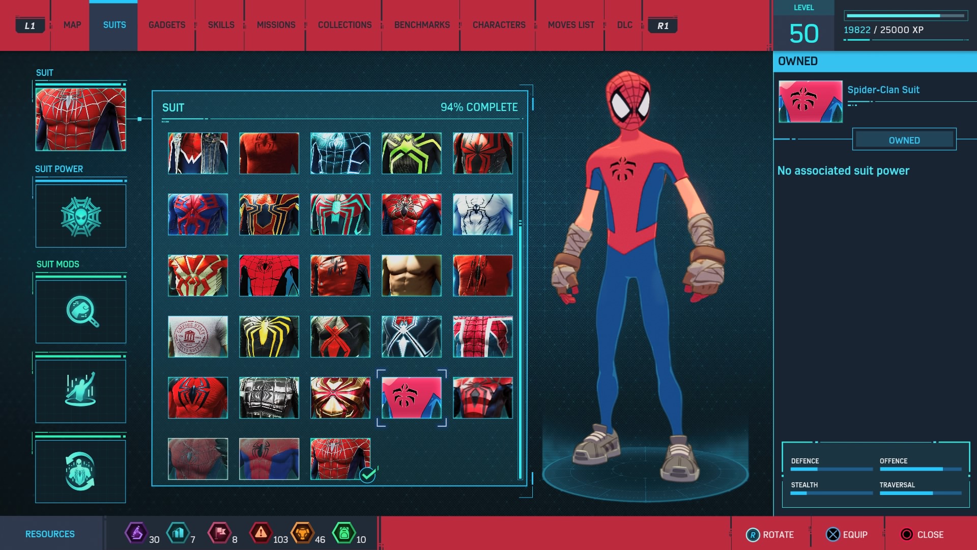Click the red crime token resource icon

tap(261, 533)
